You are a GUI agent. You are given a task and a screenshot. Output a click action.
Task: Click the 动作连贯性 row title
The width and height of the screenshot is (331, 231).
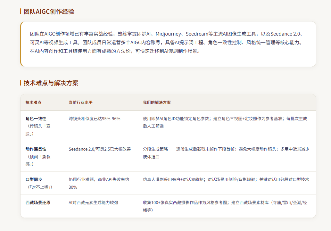36,149
